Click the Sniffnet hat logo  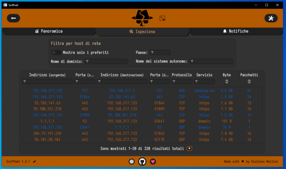point(142,18)
